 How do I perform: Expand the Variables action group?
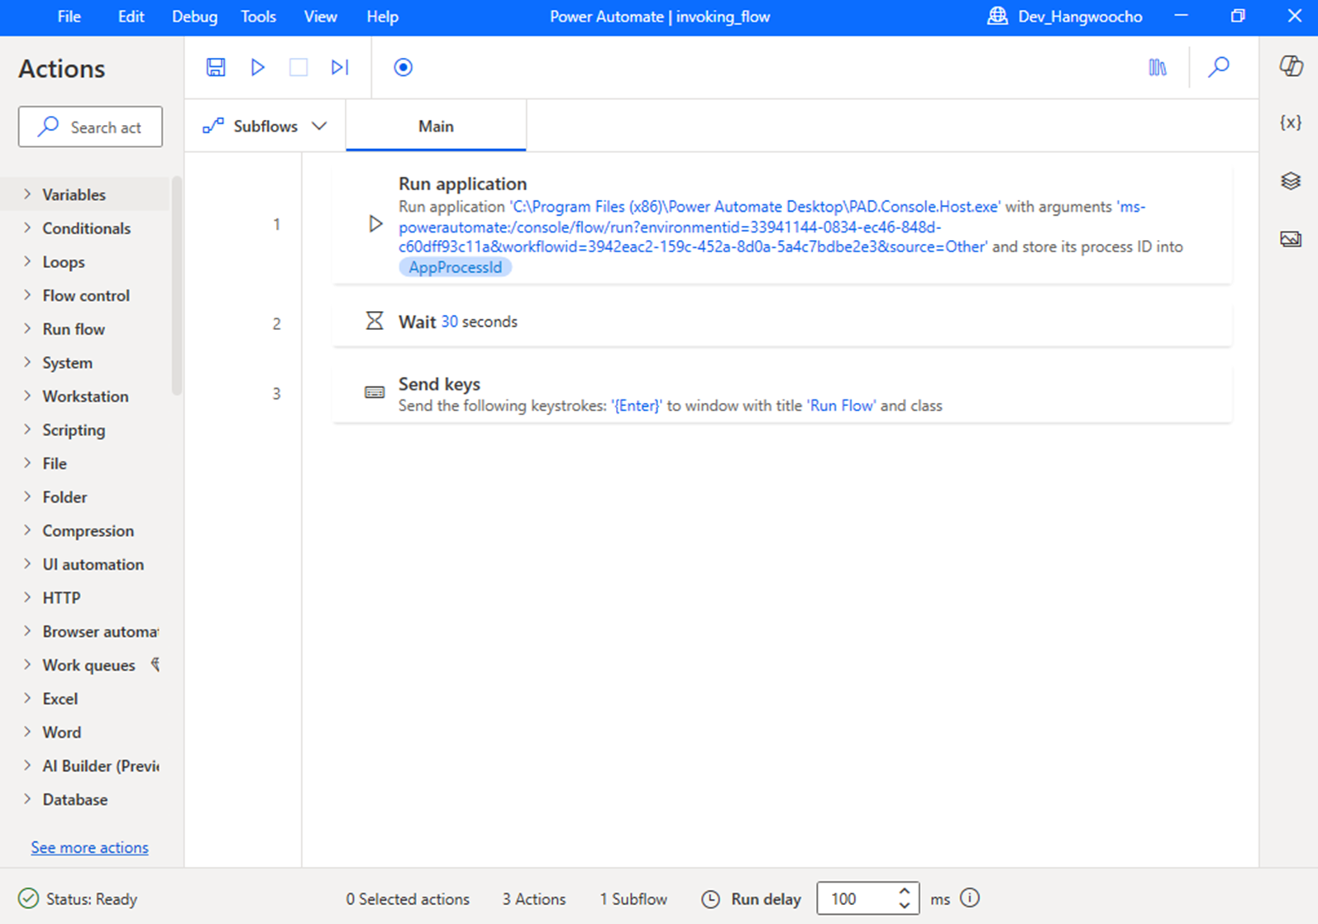pyautogui.click(x=27, y=194)
